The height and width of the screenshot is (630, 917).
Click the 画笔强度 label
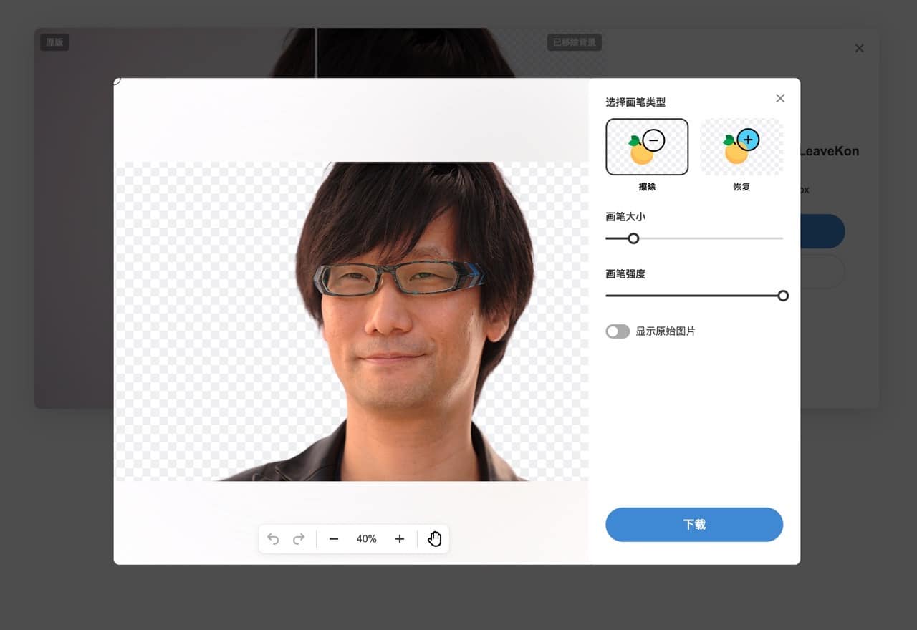(x=625, y=274)
